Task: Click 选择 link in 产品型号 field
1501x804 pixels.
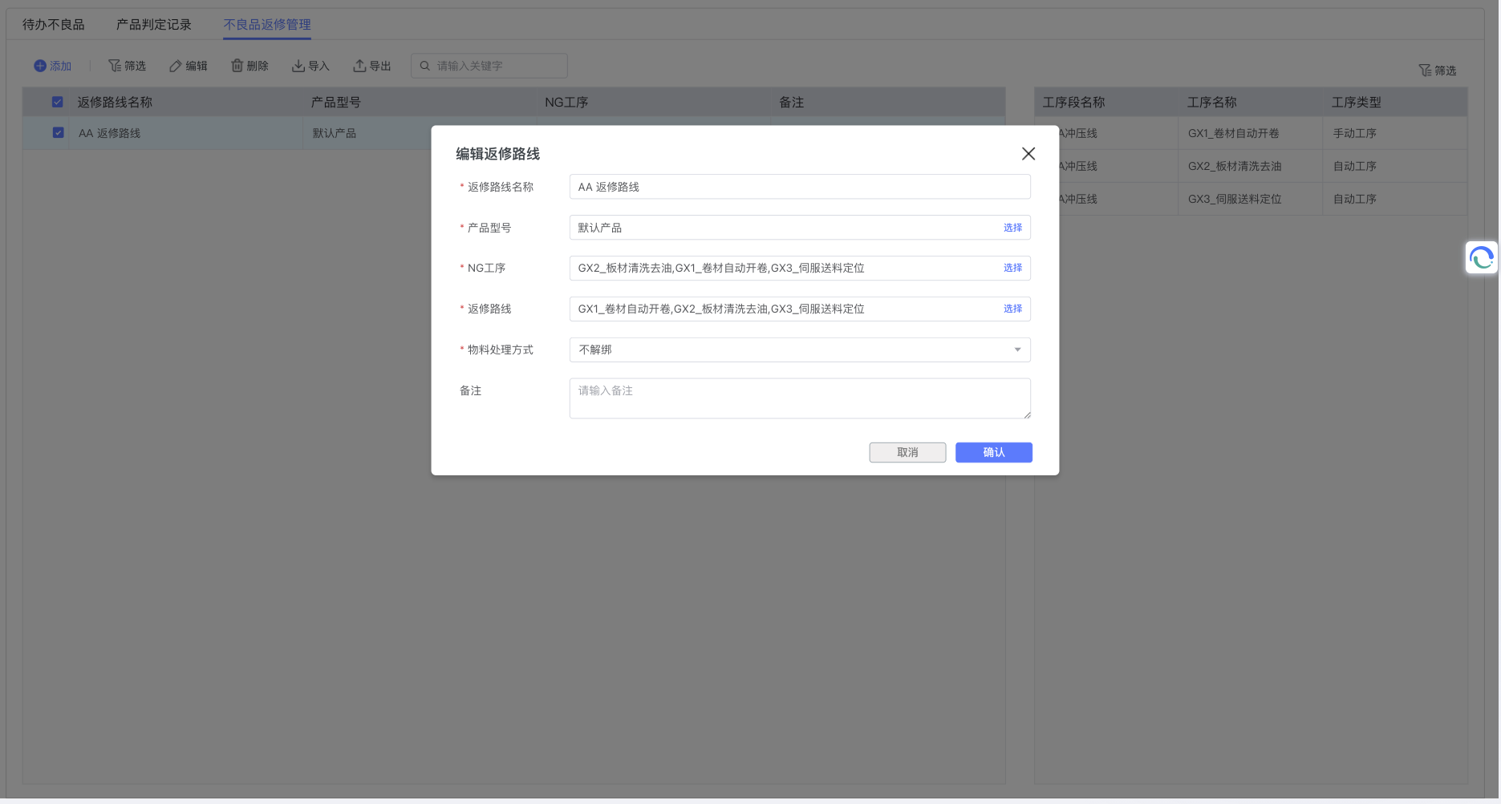Action: [x=1012, y=228]
